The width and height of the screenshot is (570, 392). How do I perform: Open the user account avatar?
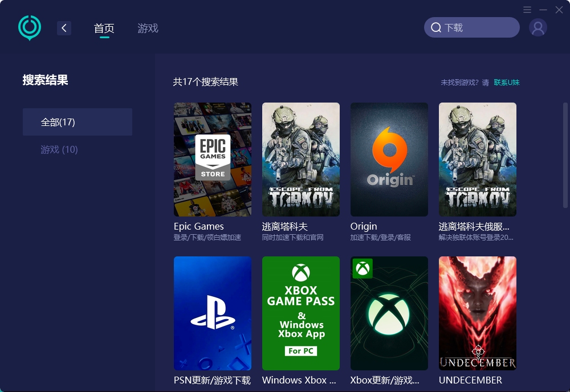click(x=538, y=27)
